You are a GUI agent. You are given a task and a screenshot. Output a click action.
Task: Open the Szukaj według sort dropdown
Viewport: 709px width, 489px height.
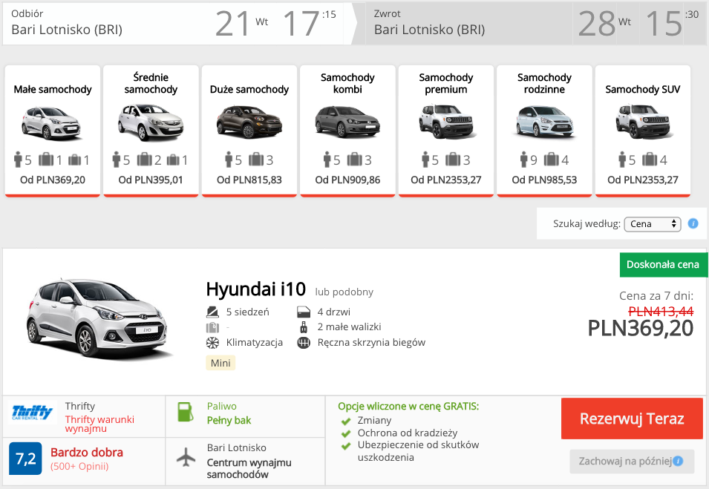pyautogui.click(x=652, y=223)
